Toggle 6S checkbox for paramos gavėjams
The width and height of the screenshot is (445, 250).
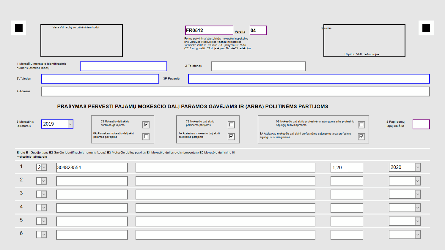(146, 125)
